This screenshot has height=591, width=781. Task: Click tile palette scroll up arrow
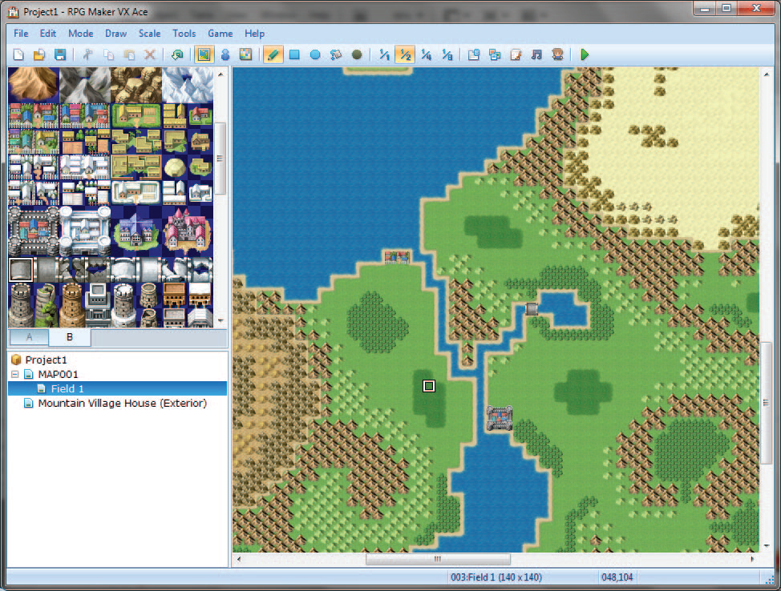[x=221, y=74]
